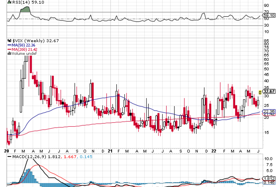Click the green overbought RSI shaded peak
279x187 pixels.
click(x=26, y=9)
